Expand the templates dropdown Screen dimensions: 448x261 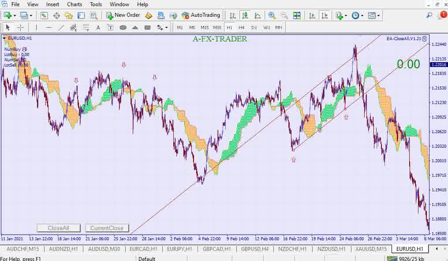[x=379, y=15]
